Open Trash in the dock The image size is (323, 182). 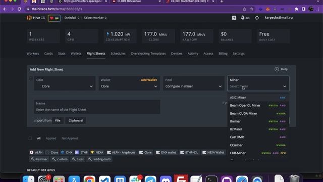tap(294, 179)
